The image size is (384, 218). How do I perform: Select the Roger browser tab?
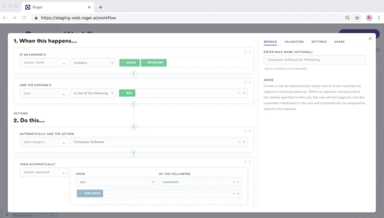click(x=58, y=7)
